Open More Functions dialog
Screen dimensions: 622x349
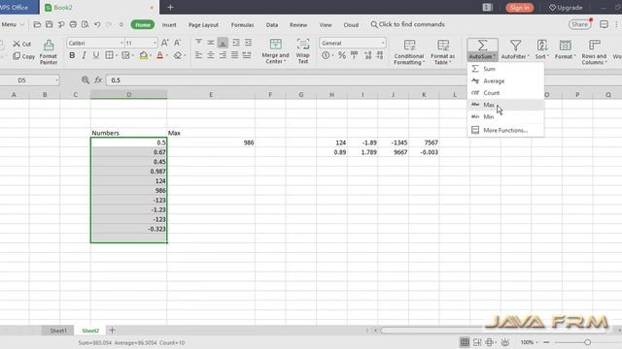click(505, 130)
